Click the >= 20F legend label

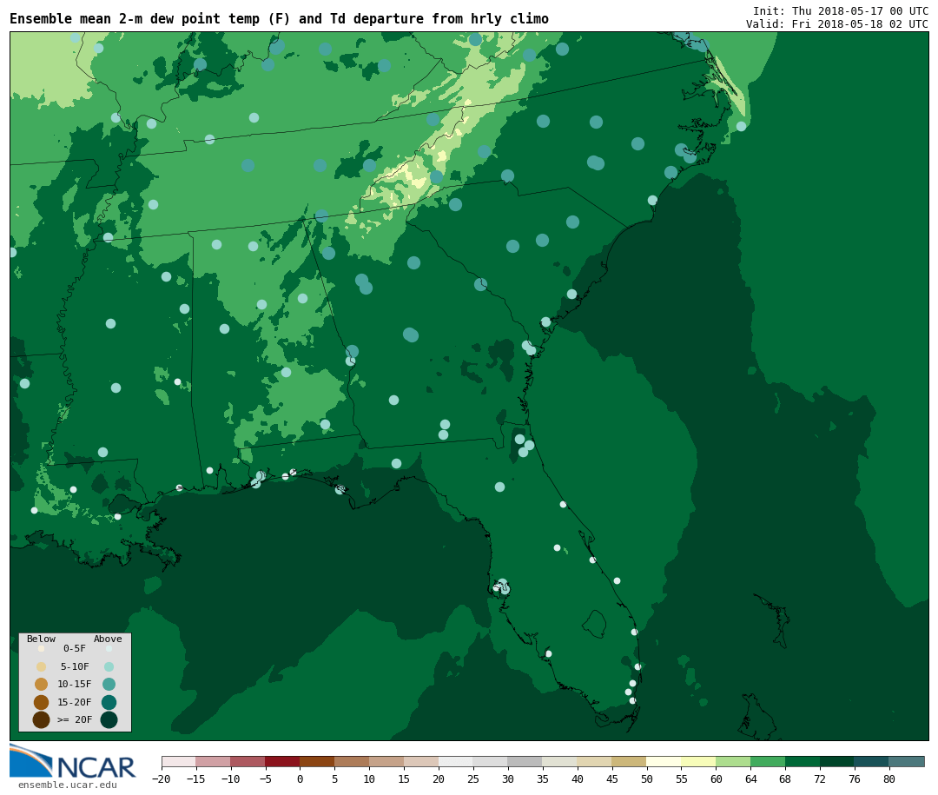point(75,719)
